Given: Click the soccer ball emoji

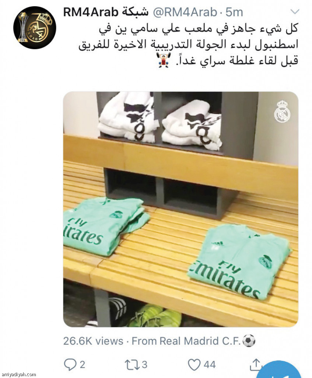Looking at the screenshot, I should (249, 341).
